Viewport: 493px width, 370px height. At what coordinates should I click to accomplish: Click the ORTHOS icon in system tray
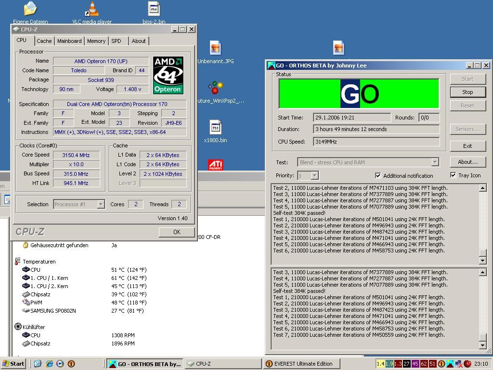pyautogui.click(x=450, y=364)
